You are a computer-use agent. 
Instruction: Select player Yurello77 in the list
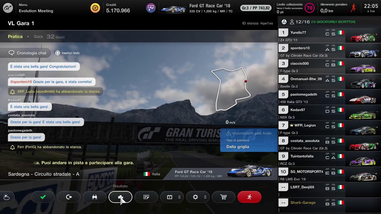point(330,36)
